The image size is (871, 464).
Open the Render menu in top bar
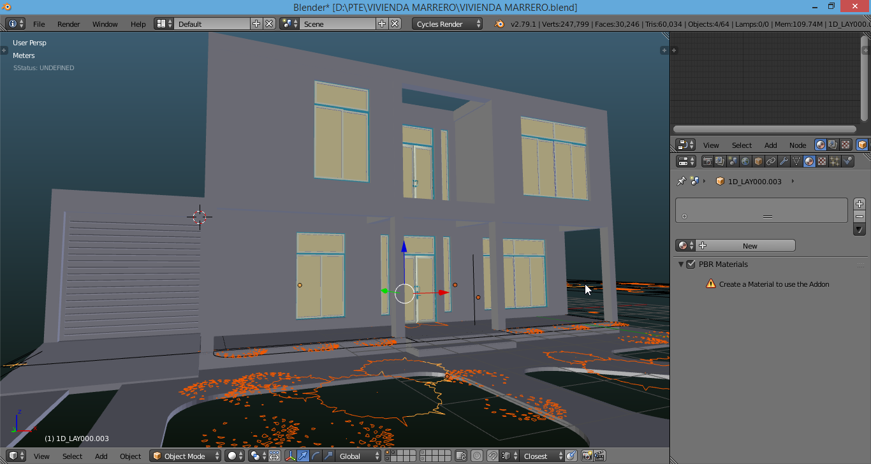[x=69, y=24]
